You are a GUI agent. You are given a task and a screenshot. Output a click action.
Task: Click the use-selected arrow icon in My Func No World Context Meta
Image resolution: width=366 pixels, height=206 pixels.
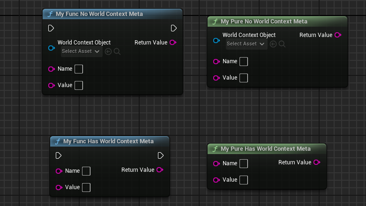[108, 51]
